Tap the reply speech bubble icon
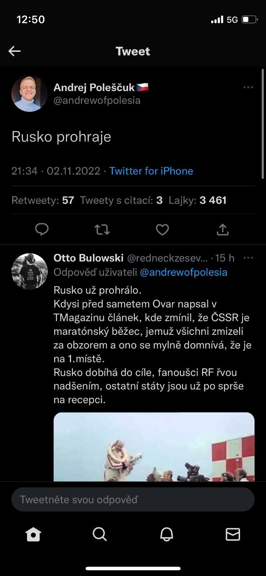 pos(42,229)
